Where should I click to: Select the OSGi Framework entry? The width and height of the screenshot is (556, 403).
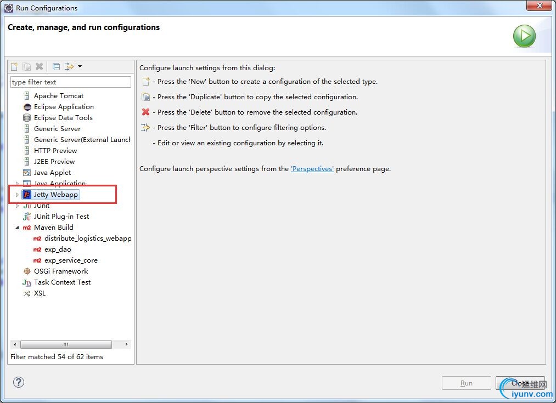click(x=60, y=271)
